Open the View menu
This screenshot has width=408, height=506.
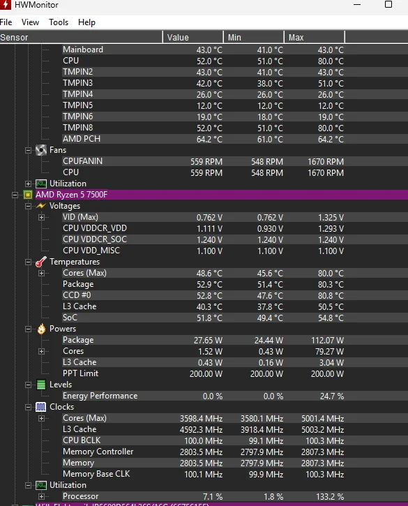30,22
